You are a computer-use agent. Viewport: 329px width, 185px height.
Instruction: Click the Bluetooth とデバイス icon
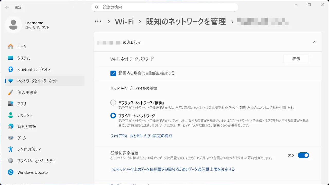[x=11, y=69]
